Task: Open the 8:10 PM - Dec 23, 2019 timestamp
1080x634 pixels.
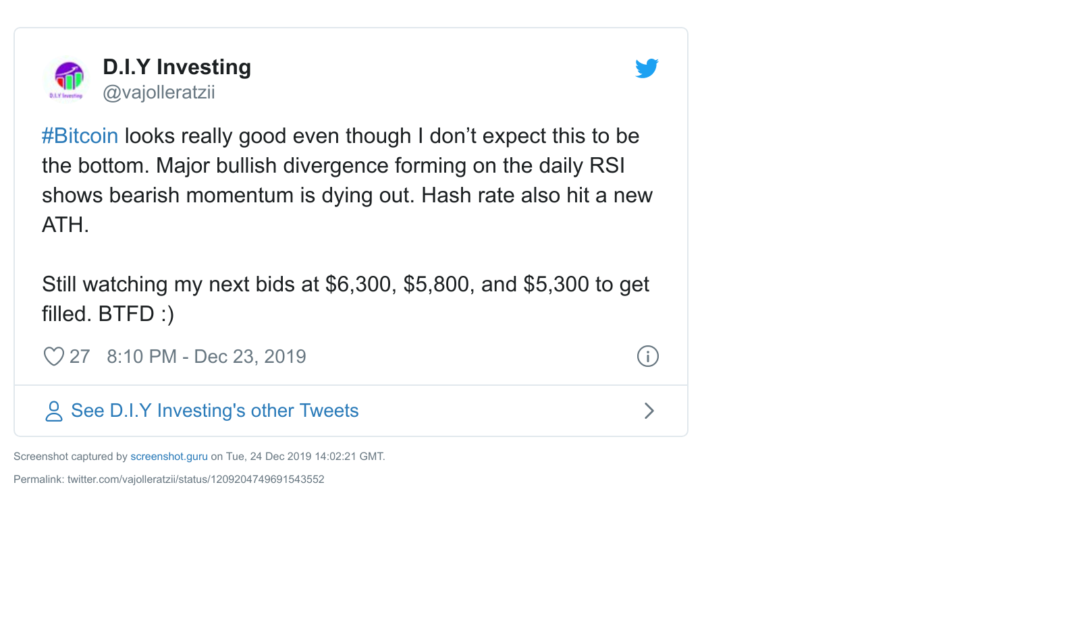Action: [207, 356]
